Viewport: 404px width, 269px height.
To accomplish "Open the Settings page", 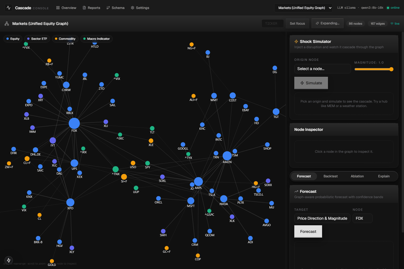I will click(x=140, y=8).
